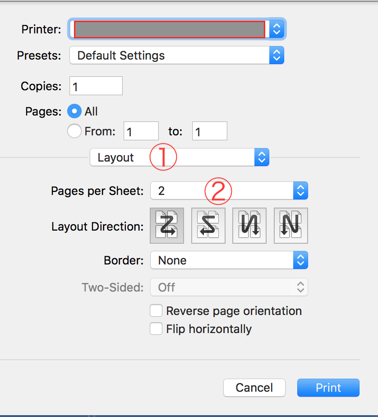Select the reversed-Z right-to-left layout direction
This screenshot has height=417, width=378.
[x=208, y=226]
